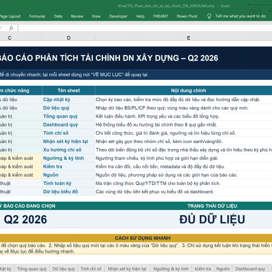Open the Data ribbon tab
The image size is (272, 272).
click(x=58, y=17)
